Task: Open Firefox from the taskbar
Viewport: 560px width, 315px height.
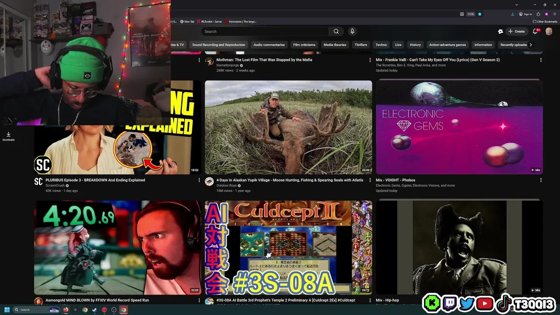Action: (66, 310)
